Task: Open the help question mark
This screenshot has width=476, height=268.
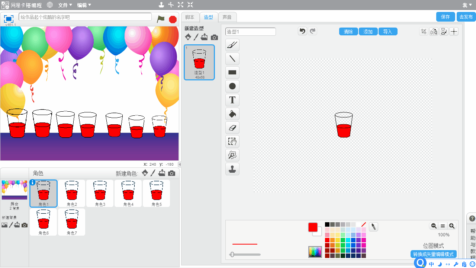Action: coord(472,218)
